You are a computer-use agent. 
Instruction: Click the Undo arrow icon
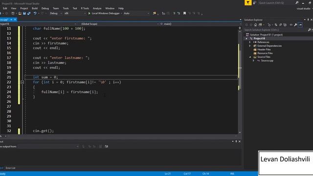point(35,13)
